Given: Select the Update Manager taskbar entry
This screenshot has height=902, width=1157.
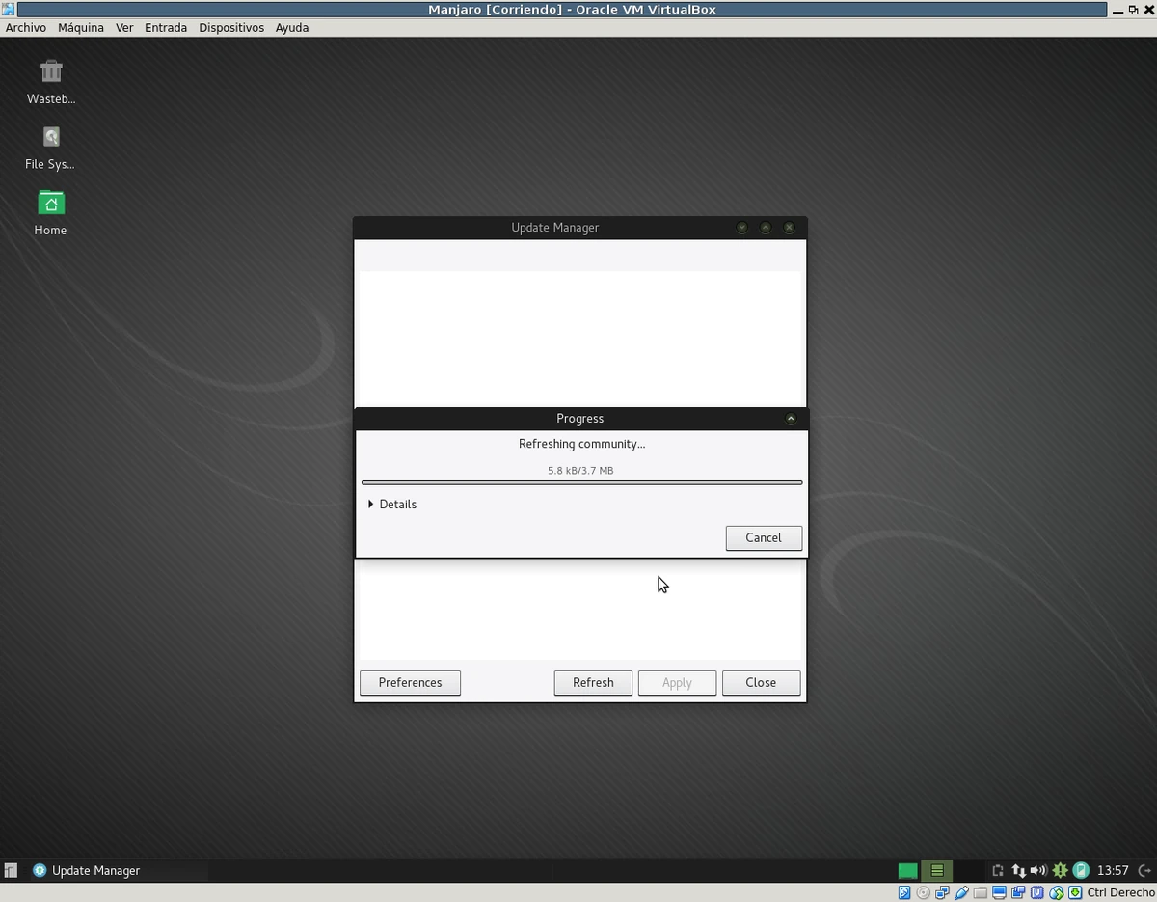Looking at the screenshot, I should 95,870.
